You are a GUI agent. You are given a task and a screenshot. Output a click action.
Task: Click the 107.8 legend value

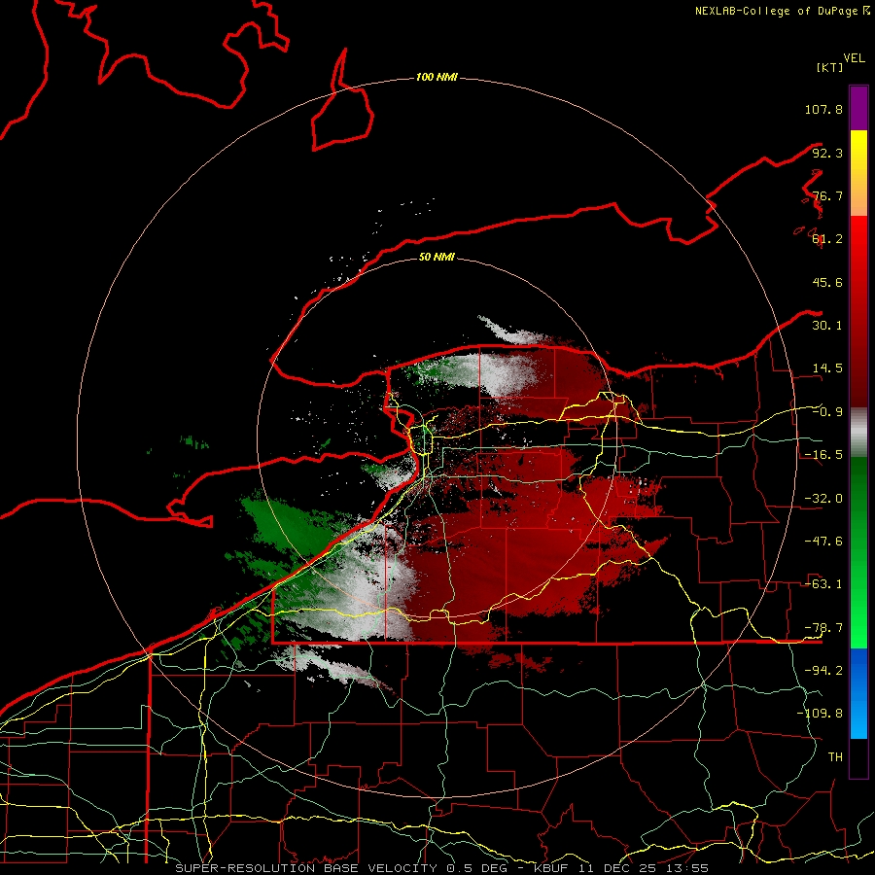(x=823, y=109)
